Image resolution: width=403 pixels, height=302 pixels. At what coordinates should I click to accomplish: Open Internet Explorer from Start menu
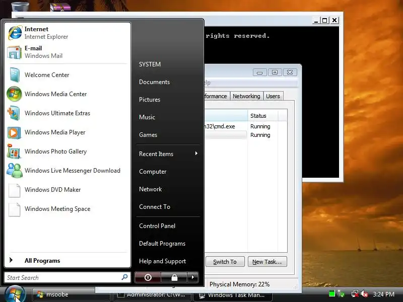tap(68, 33)
